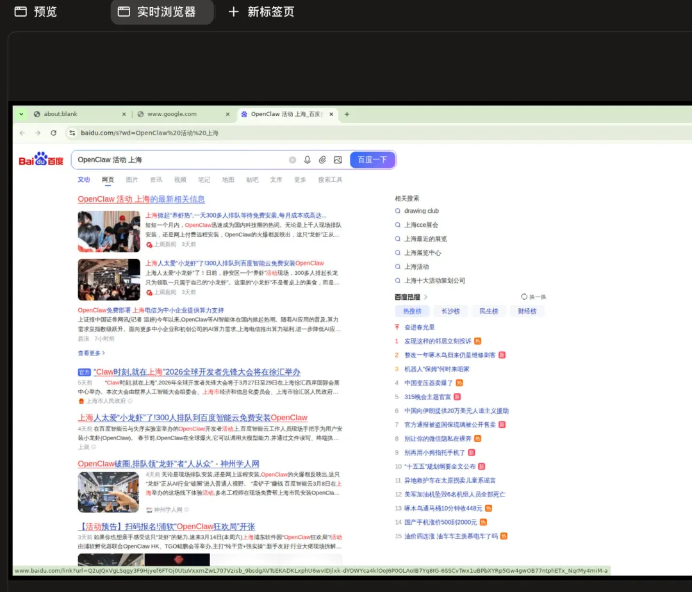
Task: Select the 视频 search tab
Action: pyautogui.click(x=180, y=179)
